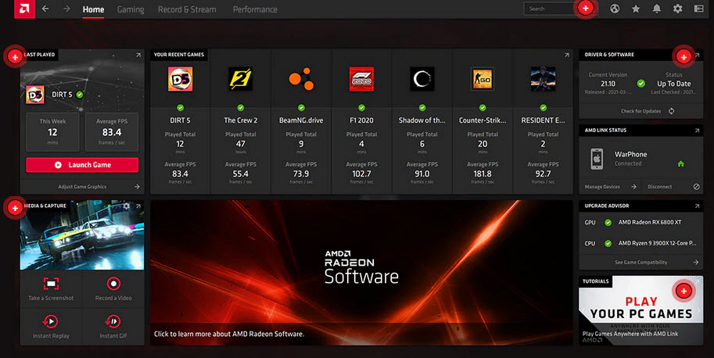Click the red Launch Game button

pos(82,165)
